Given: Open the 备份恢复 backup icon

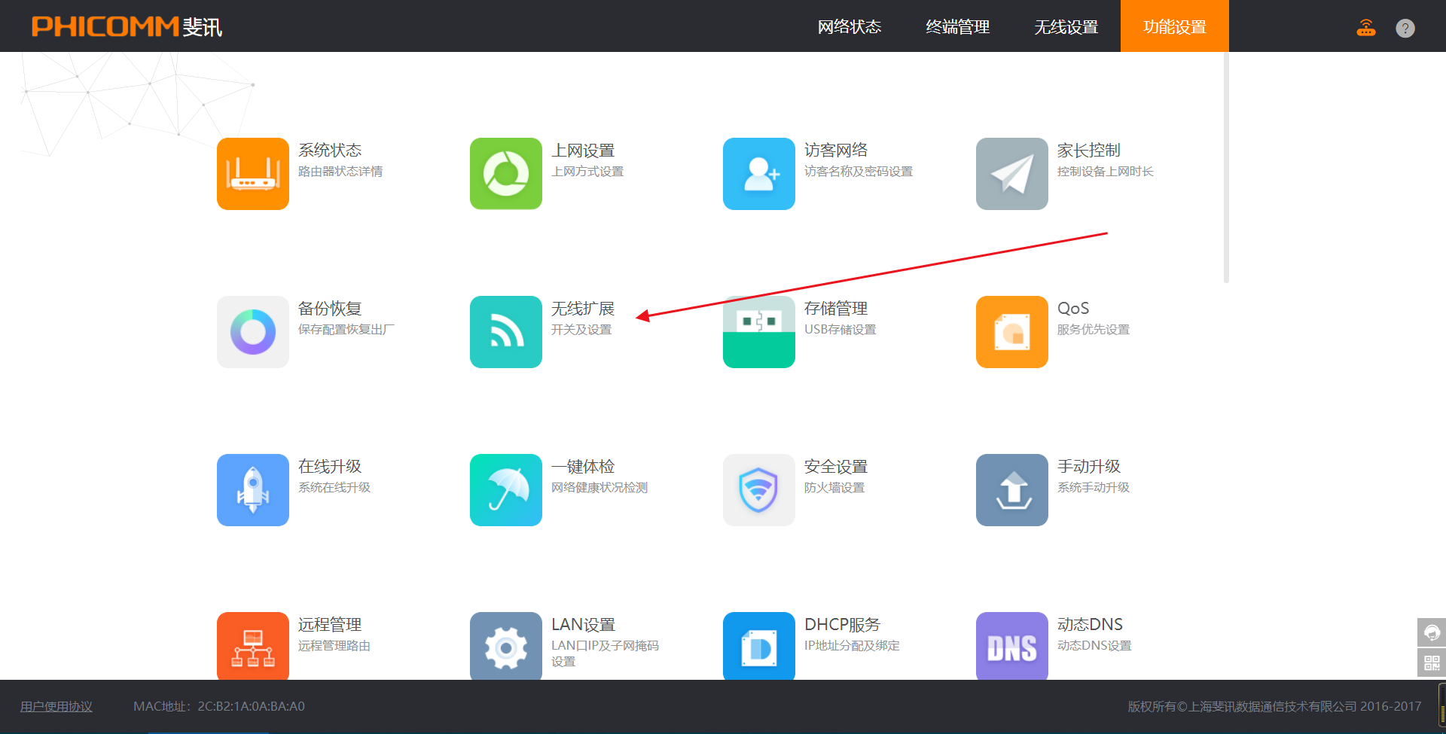Looking at the screenshot, I should coord(253,332).
